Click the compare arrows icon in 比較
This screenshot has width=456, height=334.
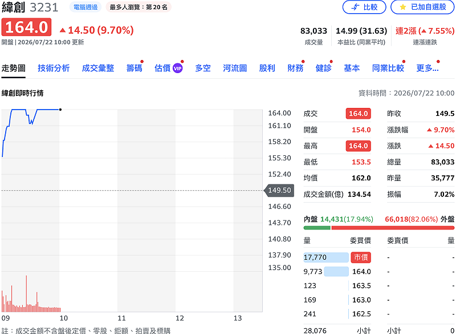click(x=355, y=7)
